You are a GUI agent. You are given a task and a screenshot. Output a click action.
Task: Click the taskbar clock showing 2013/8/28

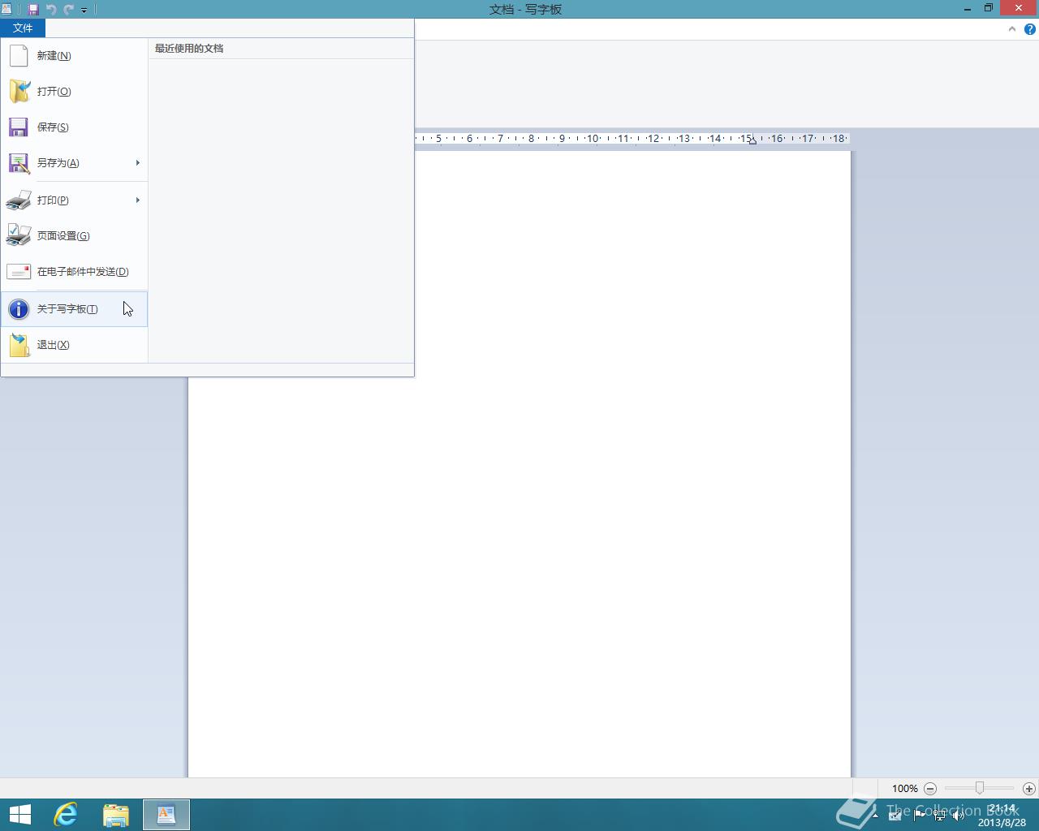(1002, 816)
